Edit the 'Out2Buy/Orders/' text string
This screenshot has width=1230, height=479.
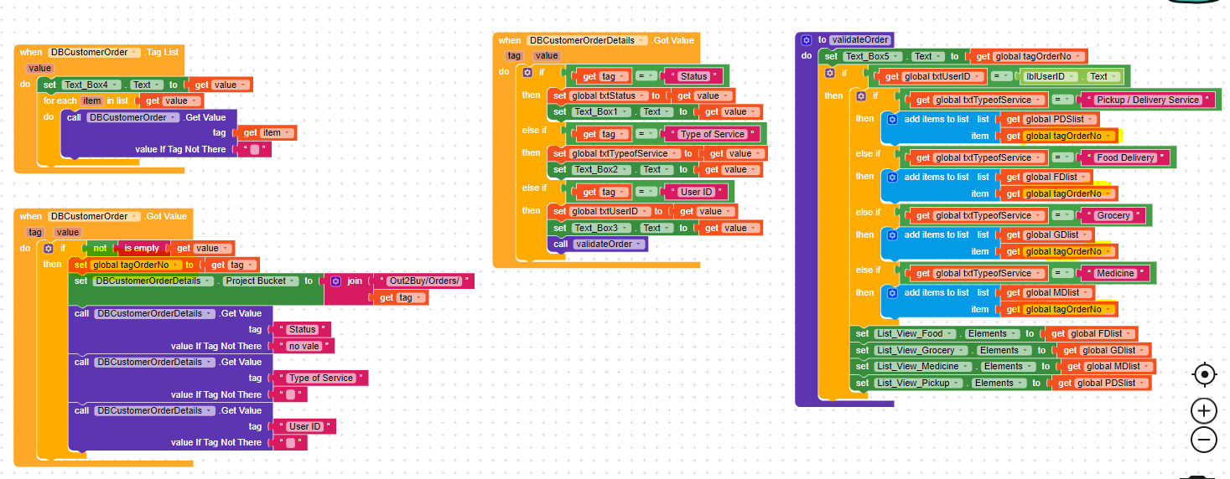424,281
